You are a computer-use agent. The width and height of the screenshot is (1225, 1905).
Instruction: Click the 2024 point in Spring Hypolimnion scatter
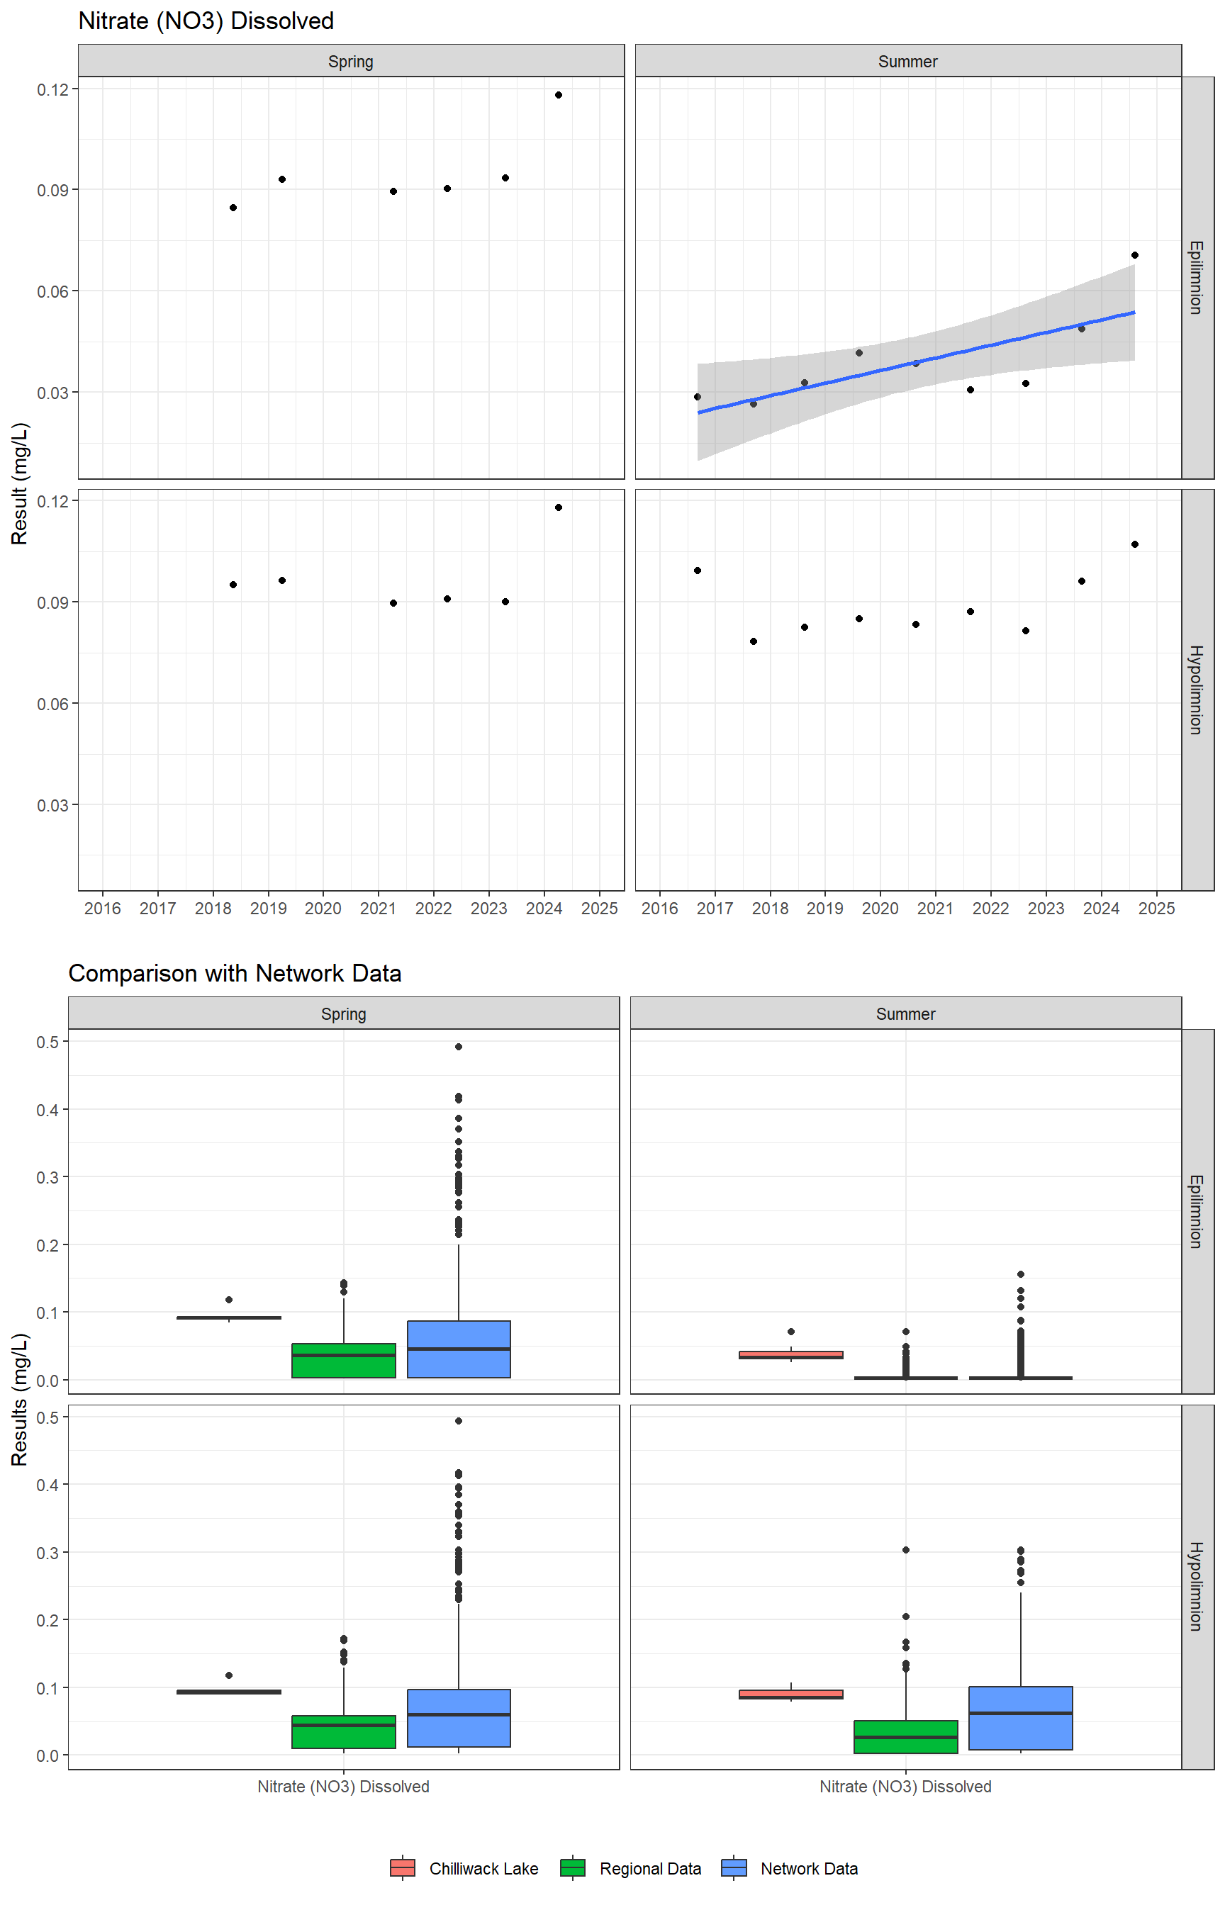[559, 507]
